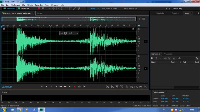Open the Video panel menu
The height and width of the screenshot is (112, 200).
point(191,13)
